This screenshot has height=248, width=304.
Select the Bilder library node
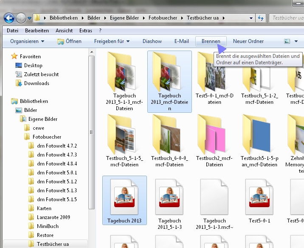point(26,110)
